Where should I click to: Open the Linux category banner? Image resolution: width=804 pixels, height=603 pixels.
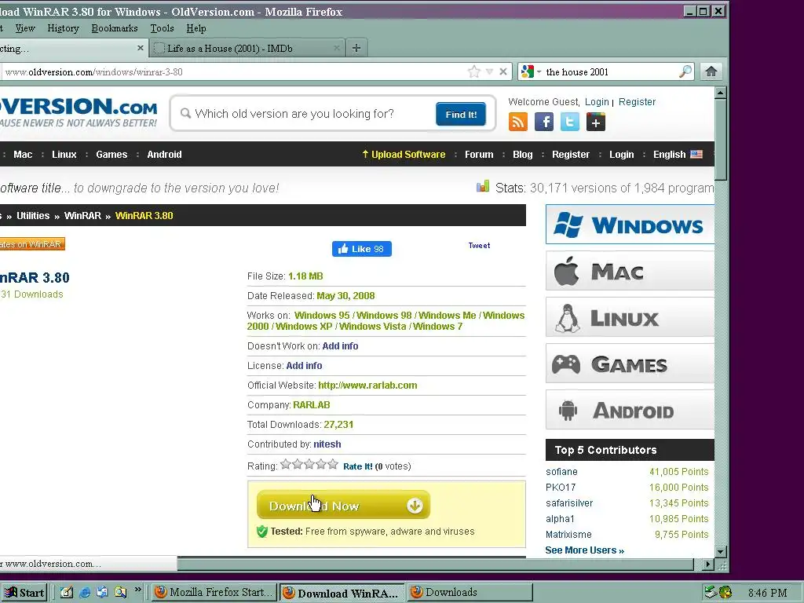click(630, 317)
